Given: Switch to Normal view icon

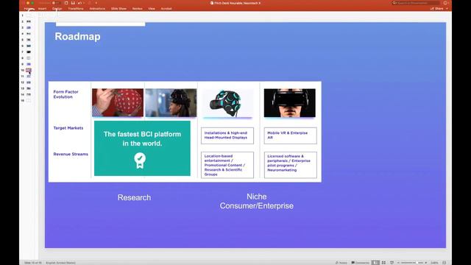Looking at the screenshot, I should [375, 263].
